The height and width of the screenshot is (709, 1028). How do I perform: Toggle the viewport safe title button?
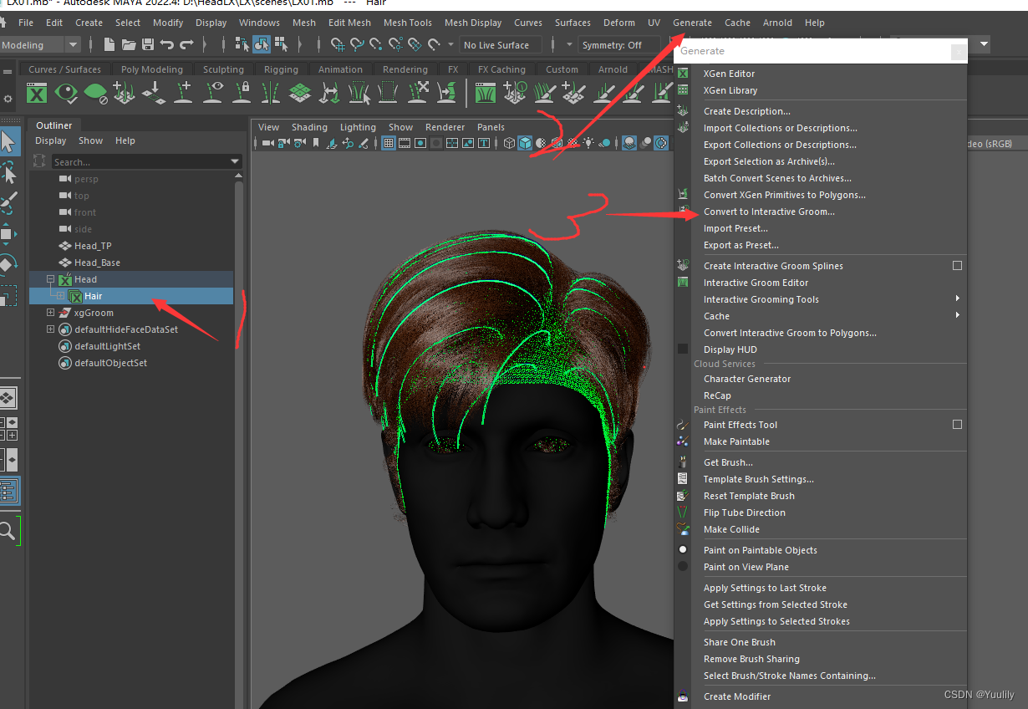tap(484, 143)
